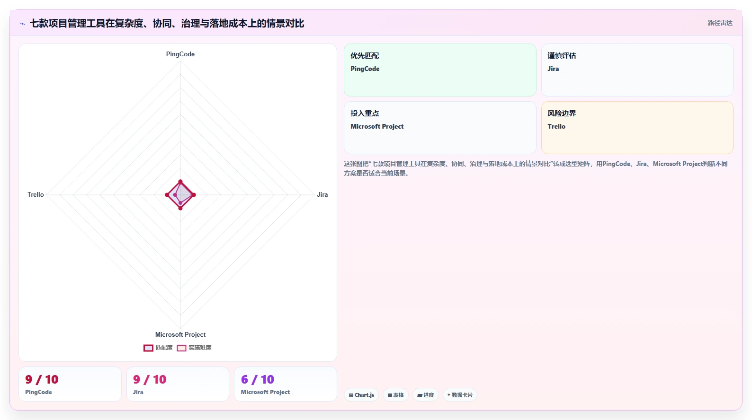Click the Jira axis label on radar
The width and height of the screenshot is (752, 420).
click(322, 194)
